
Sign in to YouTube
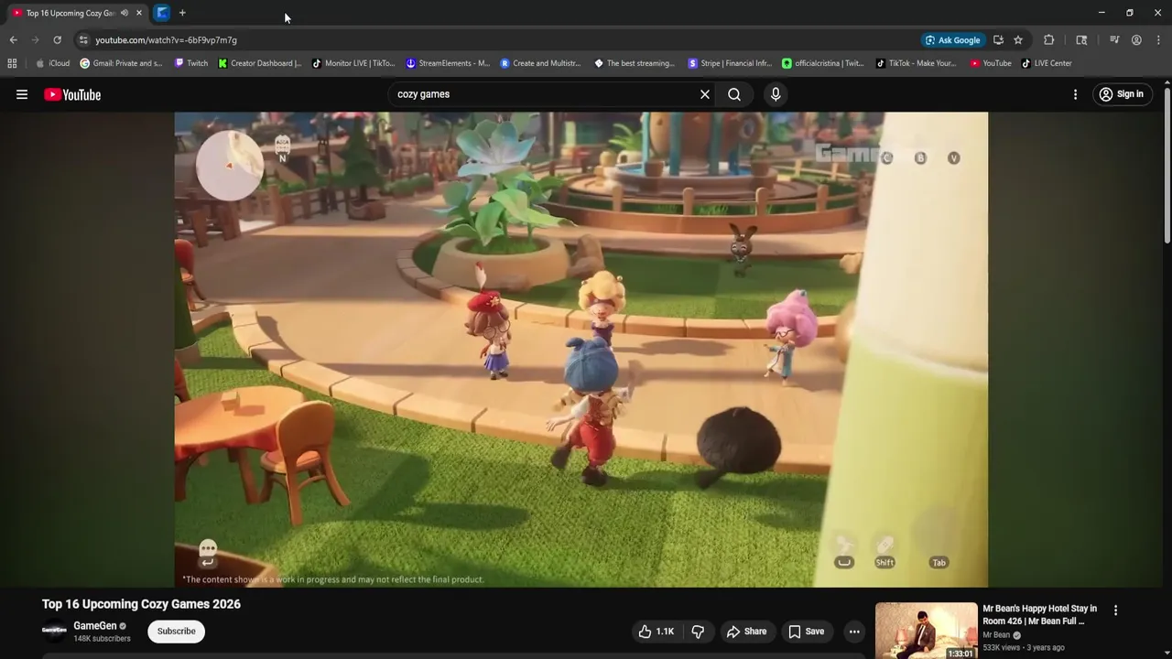1122,94
